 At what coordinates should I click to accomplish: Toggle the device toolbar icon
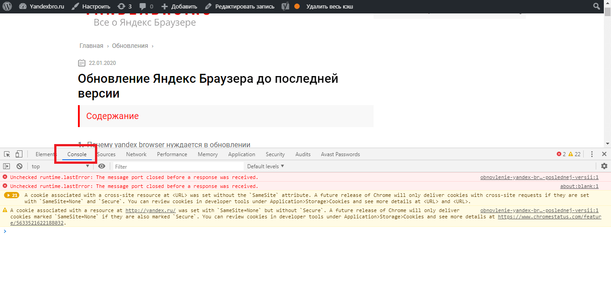[x=19, y=154]
